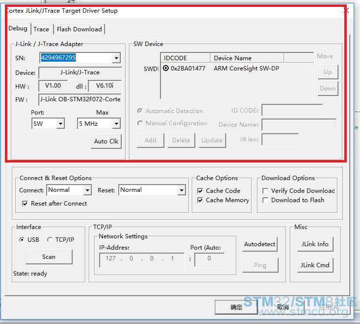
Task: Click the dll version V6.10i field
Action: pyautogui.click(x=104, y=86)
